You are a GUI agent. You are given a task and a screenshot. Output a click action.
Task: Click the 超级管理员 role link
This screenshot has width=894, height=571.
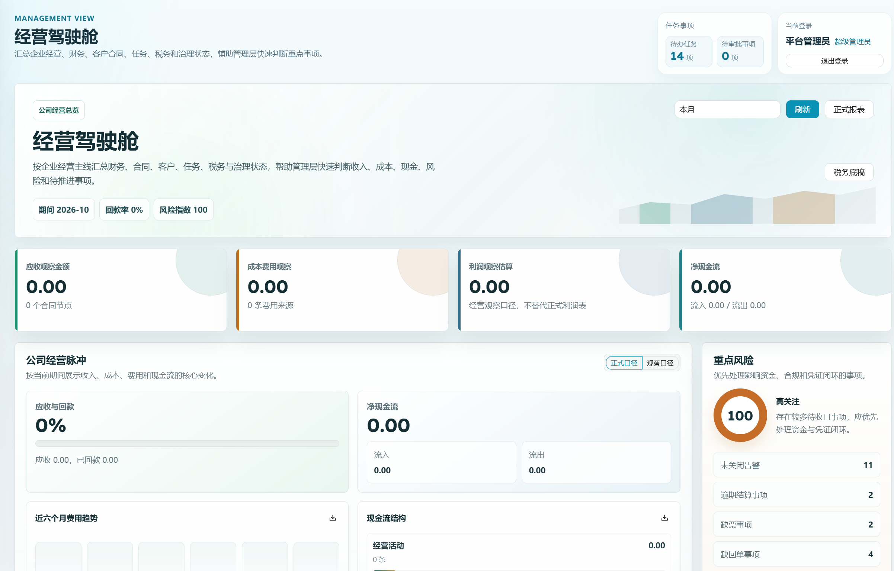(x=852, y=42)
